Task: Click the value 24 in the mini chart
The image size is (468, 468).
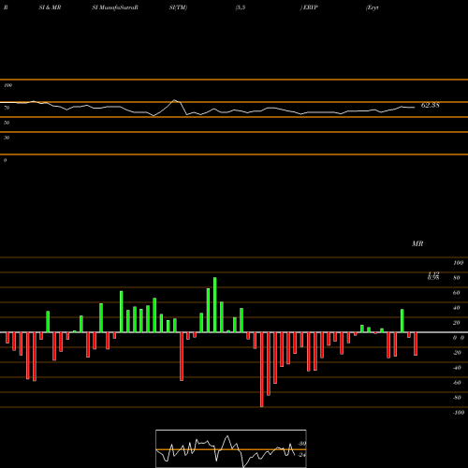Action: (x=302, y=455)
